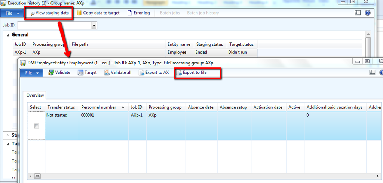
Task: Click horizontal scrollbar thumb in staging grid
Action: coord(37,176)
